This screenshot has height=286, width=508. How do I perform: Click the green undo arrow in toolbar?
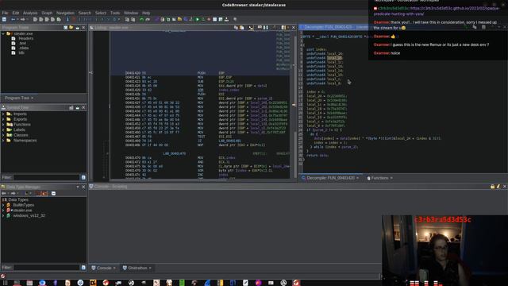[141, 19]
